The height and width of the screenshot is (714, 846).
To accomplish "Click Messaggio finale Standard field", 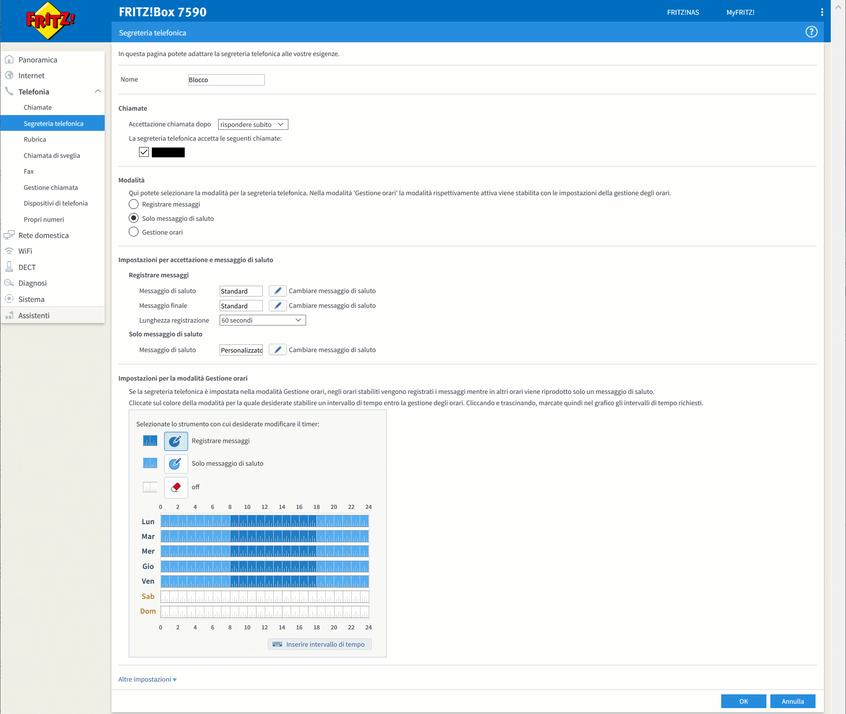I will click(241, 306).
